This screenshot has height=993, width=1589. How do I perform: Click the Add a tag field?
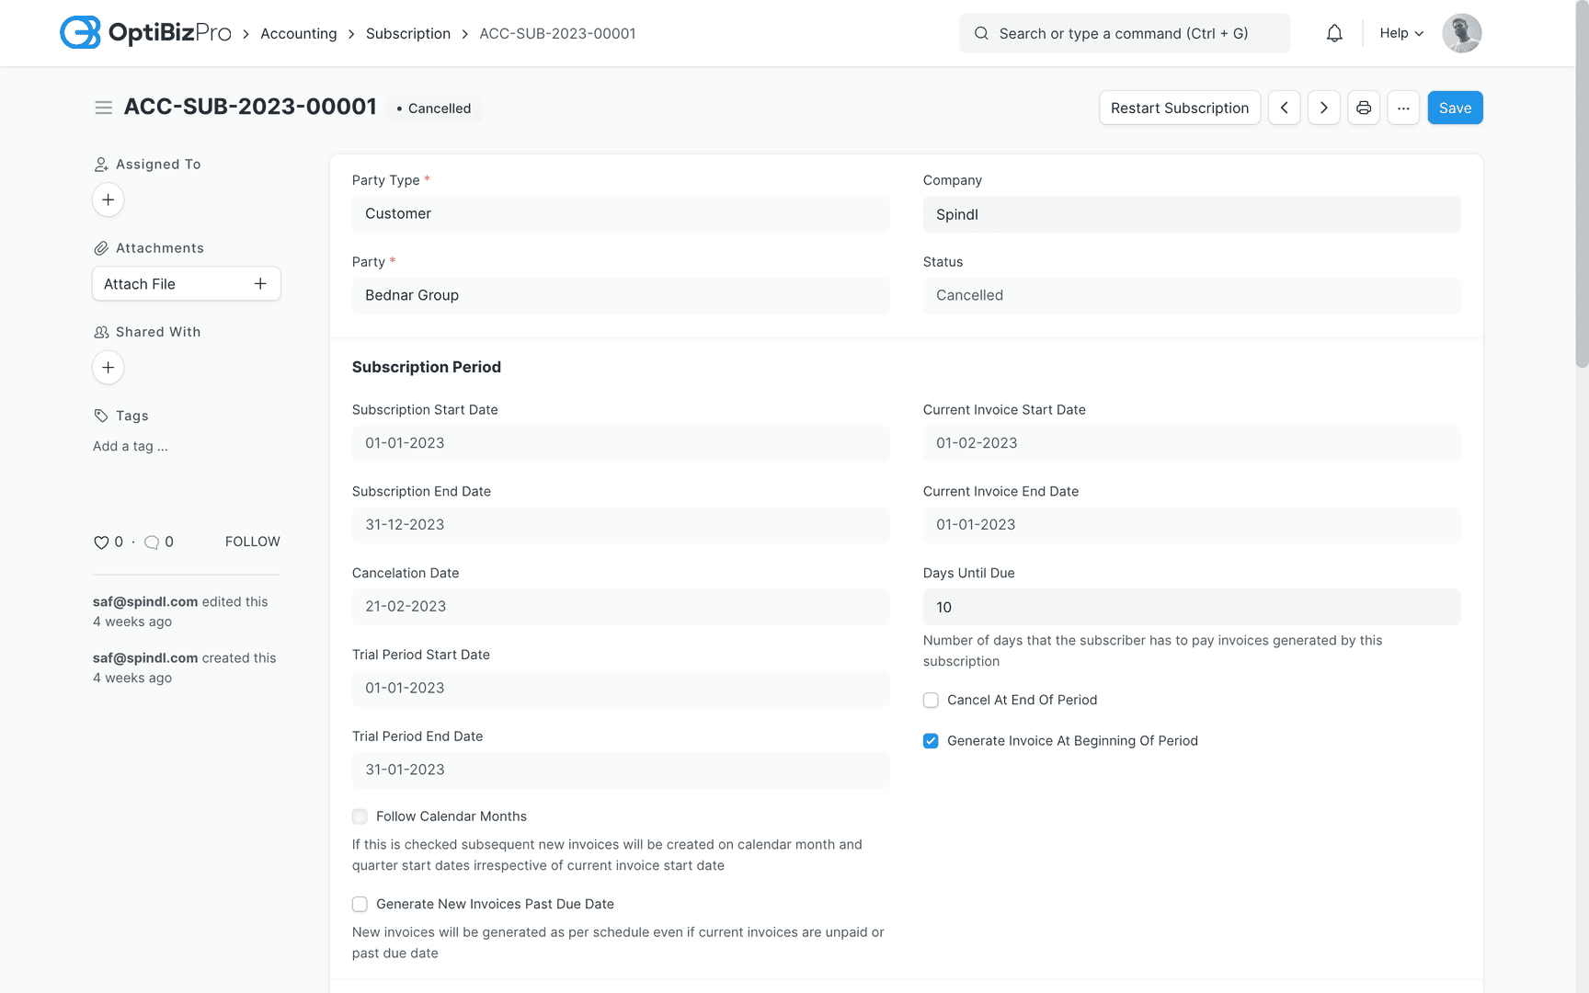coord(130,446)
